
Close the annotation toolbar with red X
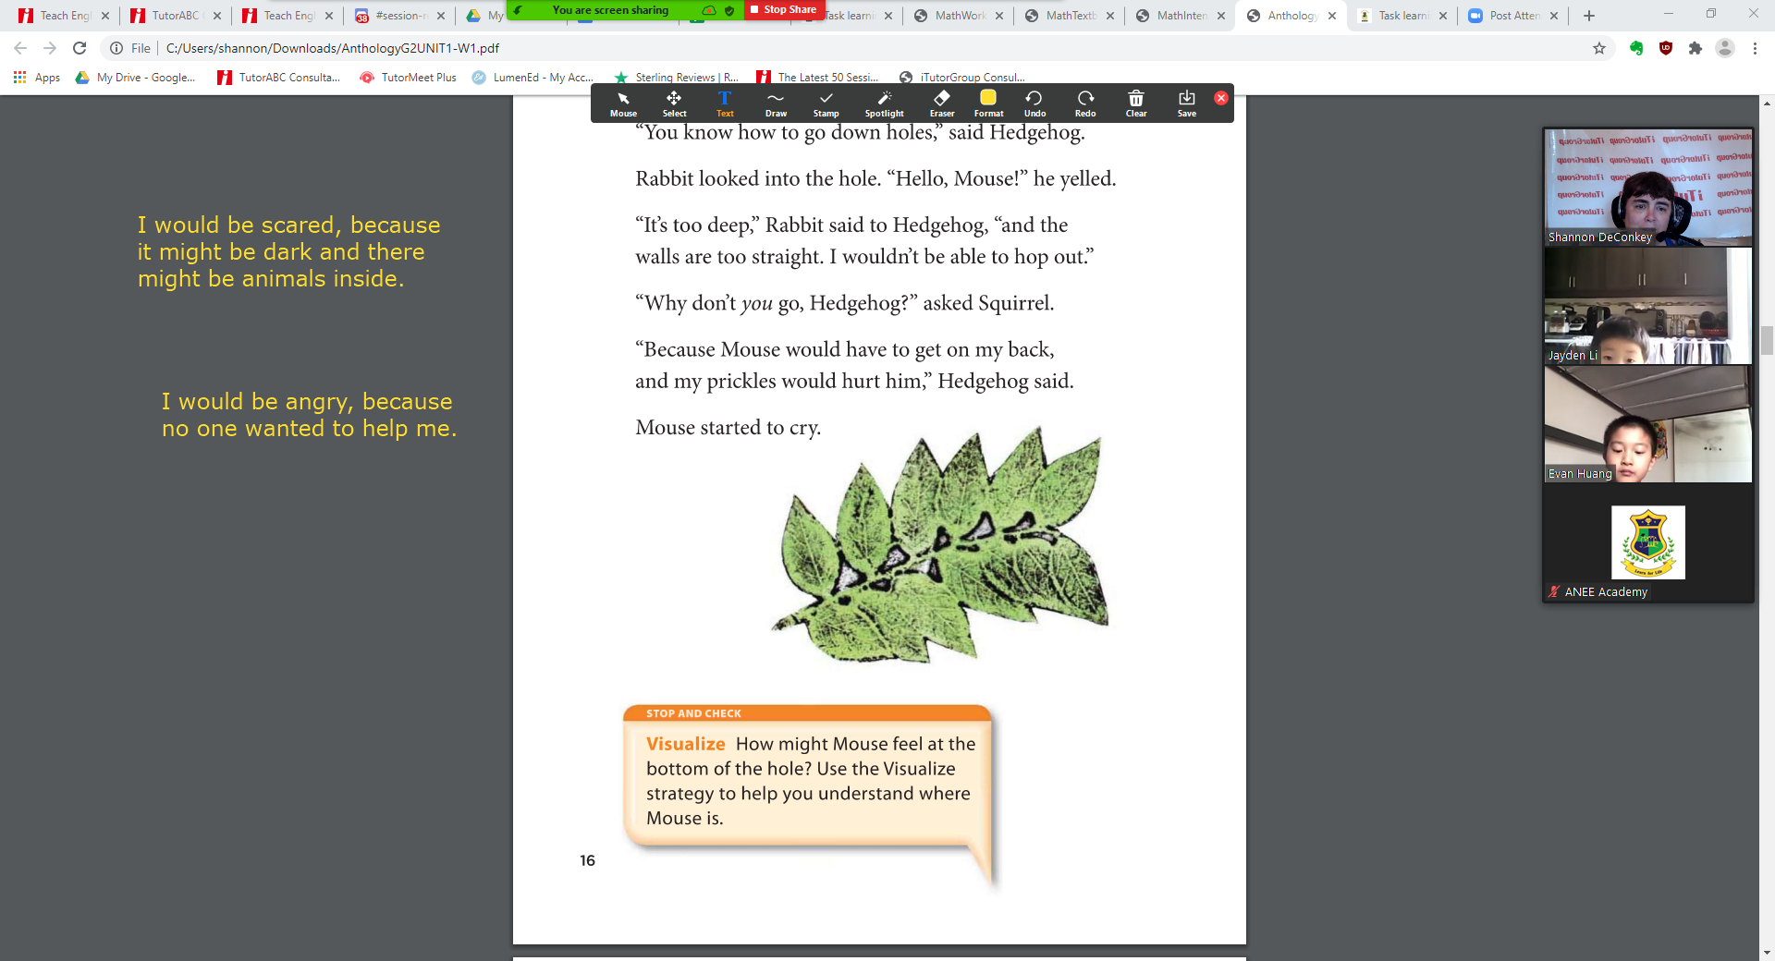pyautogui.click(x=1221, y=98)
